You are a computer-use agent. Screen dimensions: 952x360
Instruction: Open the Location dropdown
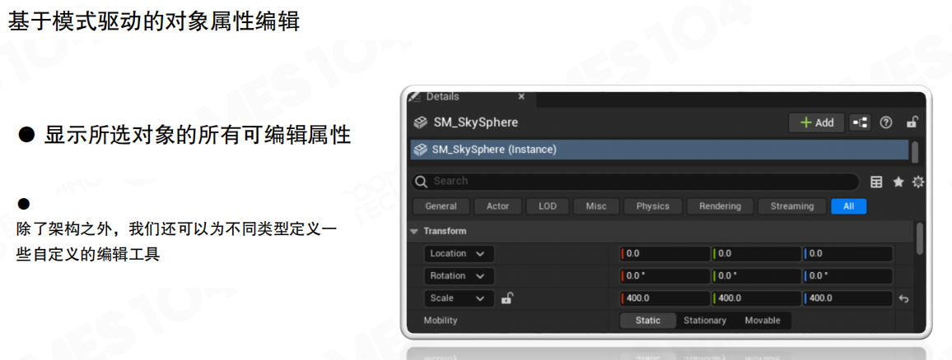tap(459, 254)
